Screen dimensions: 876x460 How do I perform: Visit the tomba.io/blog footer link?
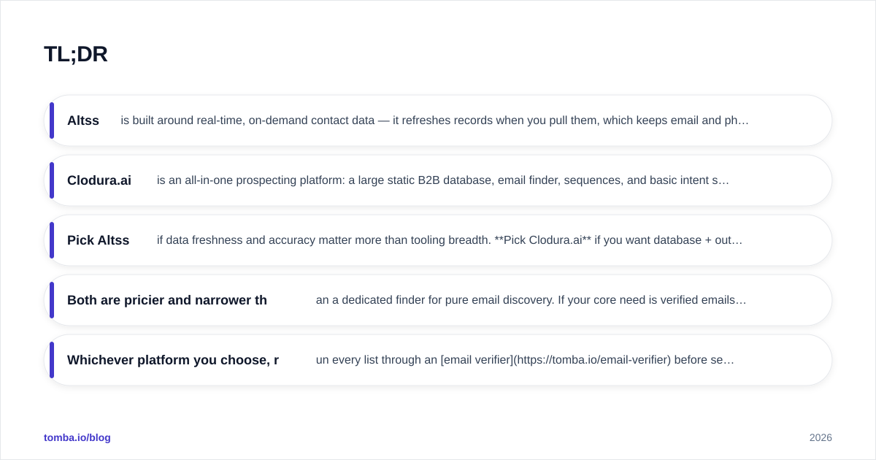(x=77, y=437)
